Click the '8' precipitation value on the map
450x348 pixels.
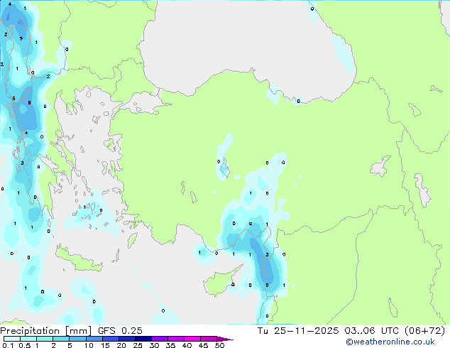[29, 102]
